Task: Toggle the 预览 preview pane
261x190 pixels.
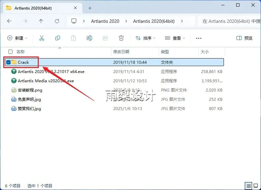Action: tap(244, 38)
